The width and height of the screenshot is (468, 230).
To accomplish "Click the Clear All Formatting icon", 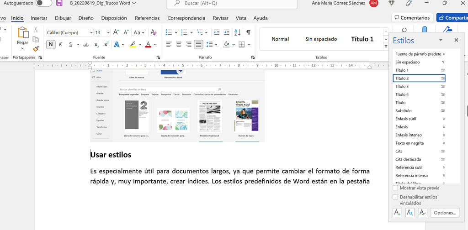I will (154, 32).
